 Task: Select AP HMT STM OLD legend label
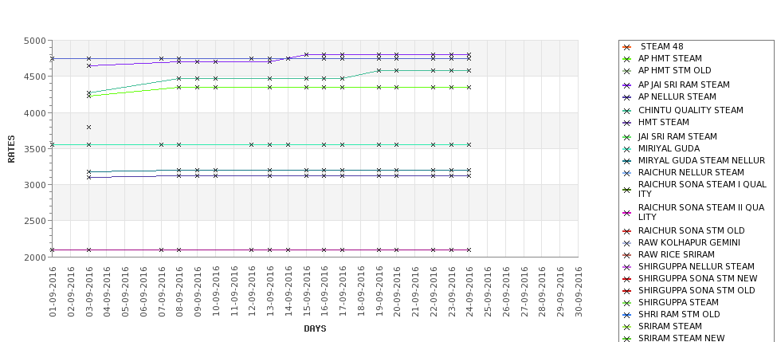click(x=674, y=70)
